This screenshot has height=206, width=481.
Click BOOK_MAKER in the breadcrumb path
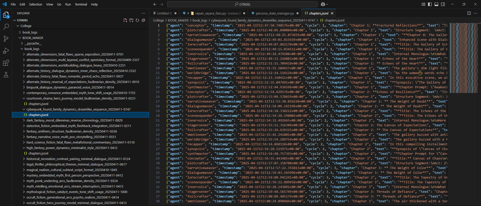click(x=178, y=20)
